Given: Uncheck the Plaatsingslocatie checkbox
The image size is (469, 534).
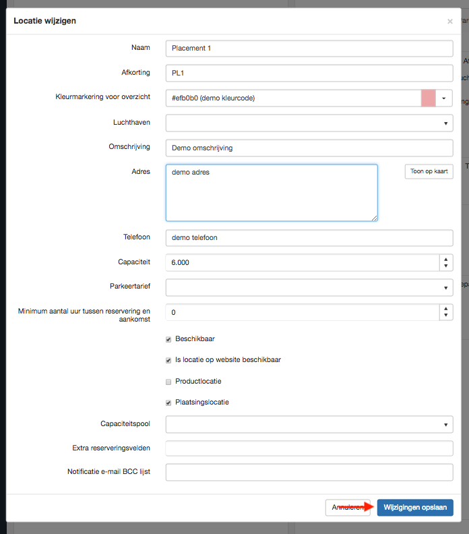Looking at the screenshot, I should point(168,403).
